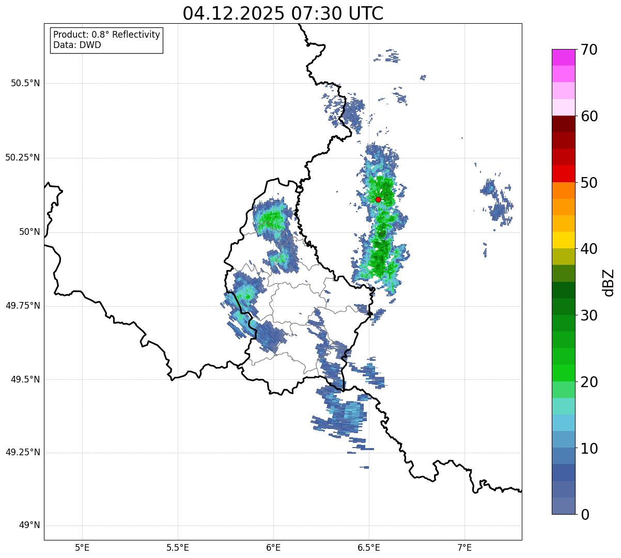Click the dark maroon color band below 60
This screenshot has height=558, width=621.
(564, 124)
